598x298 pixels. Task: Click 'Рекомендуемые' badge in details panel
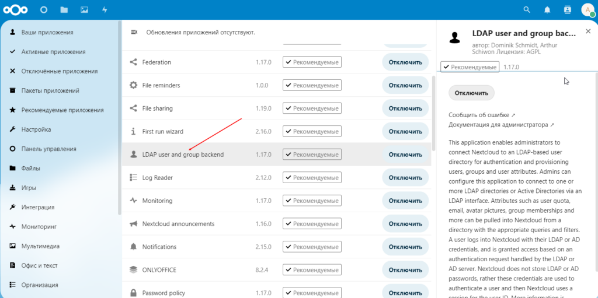(470, 67)
